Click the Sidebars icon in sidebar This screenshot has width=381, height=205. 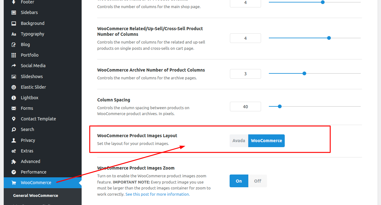(13, 13)
